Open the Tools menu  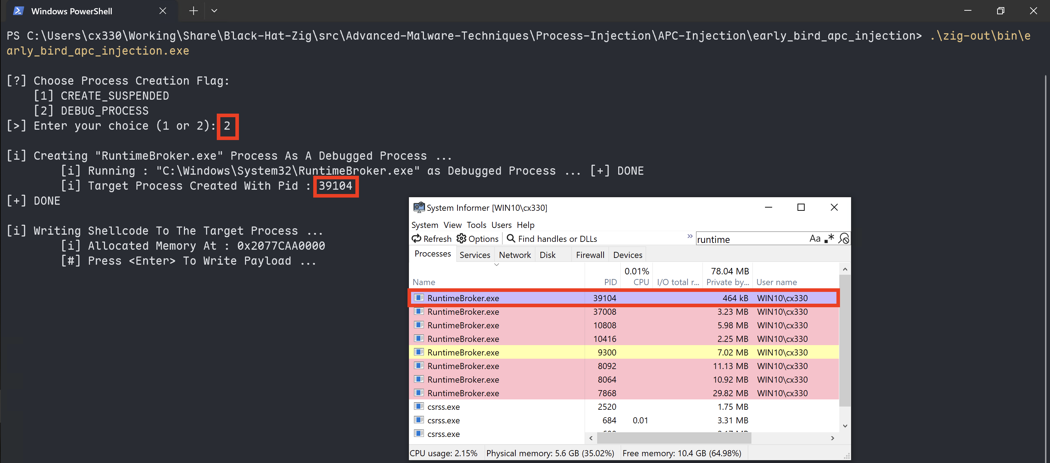point(476,225)
